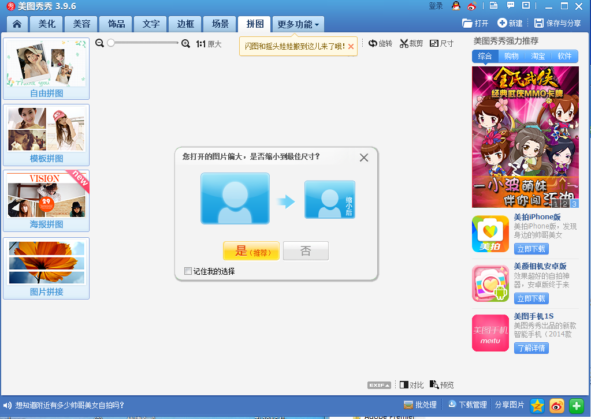
Task: Click the zoom in magnifier
Action: coord(185,44)
